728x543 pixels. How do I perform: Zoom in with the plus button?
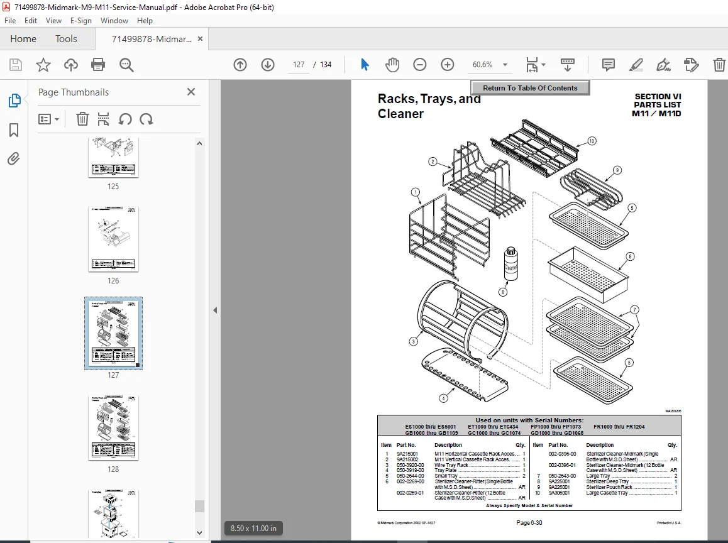click(448, 65)
